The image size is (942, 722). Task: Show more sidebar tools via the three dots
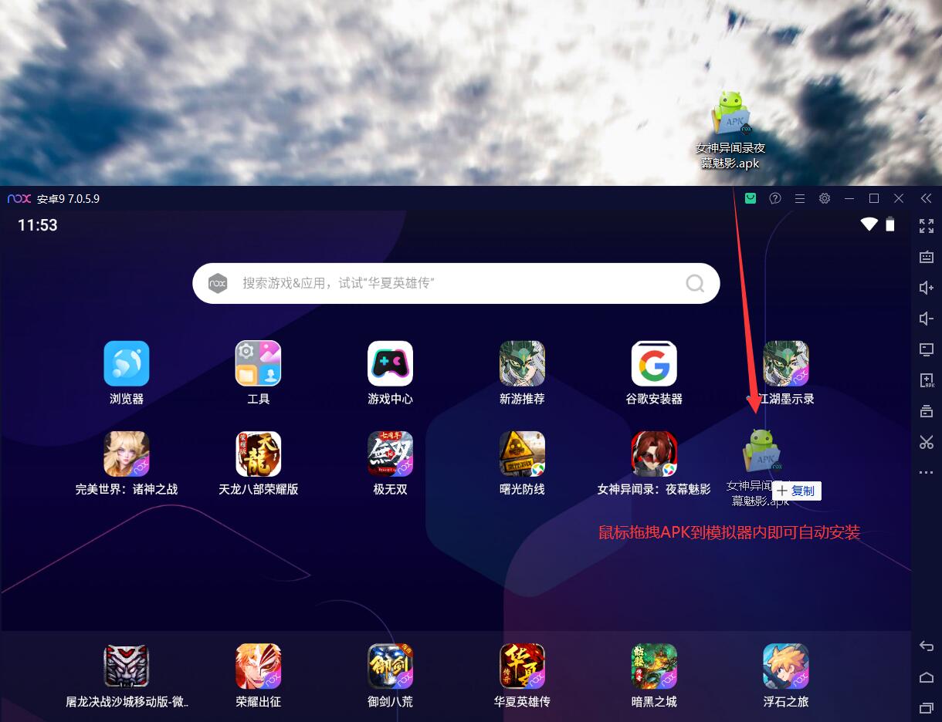[x=927, y=472]
